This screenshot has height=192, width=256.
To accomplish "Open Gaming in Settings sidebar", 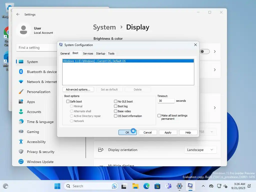I will [37, 132].
